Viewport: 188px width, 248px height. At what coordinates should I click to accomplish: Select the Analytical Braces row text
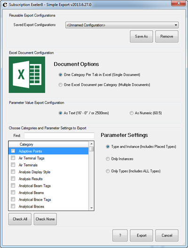point(31,207)
